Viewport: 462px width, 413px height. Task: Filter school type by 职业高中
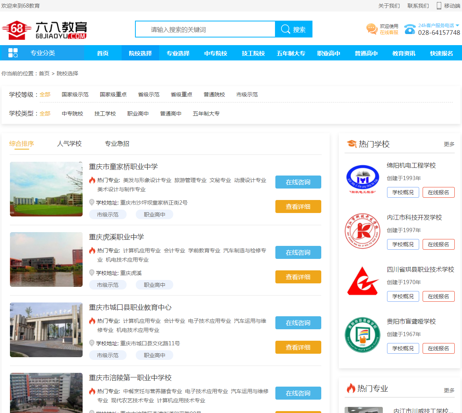coord(138,114)
